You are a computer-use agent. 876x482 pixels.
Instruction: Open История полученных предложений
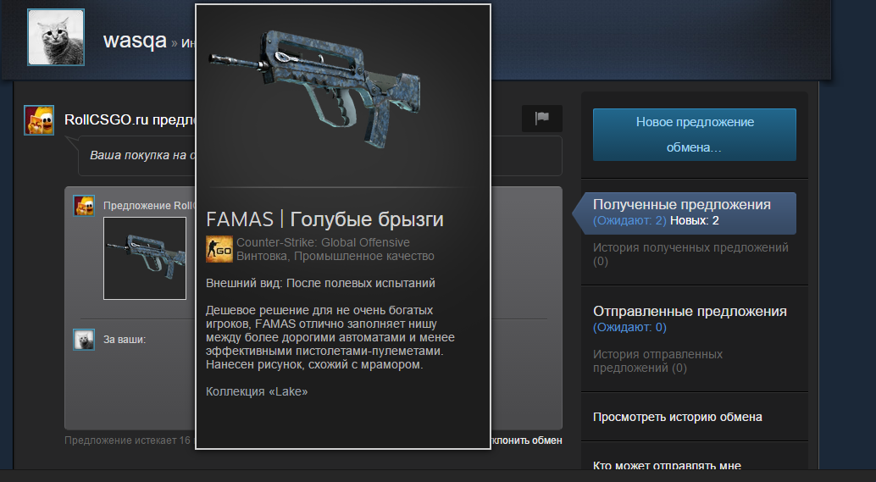tap(690, 254)
